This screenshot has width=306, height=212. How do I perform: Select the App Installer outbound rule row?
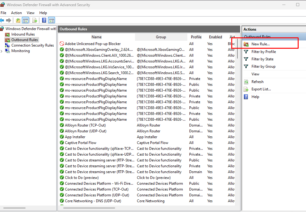pos(75,137)
